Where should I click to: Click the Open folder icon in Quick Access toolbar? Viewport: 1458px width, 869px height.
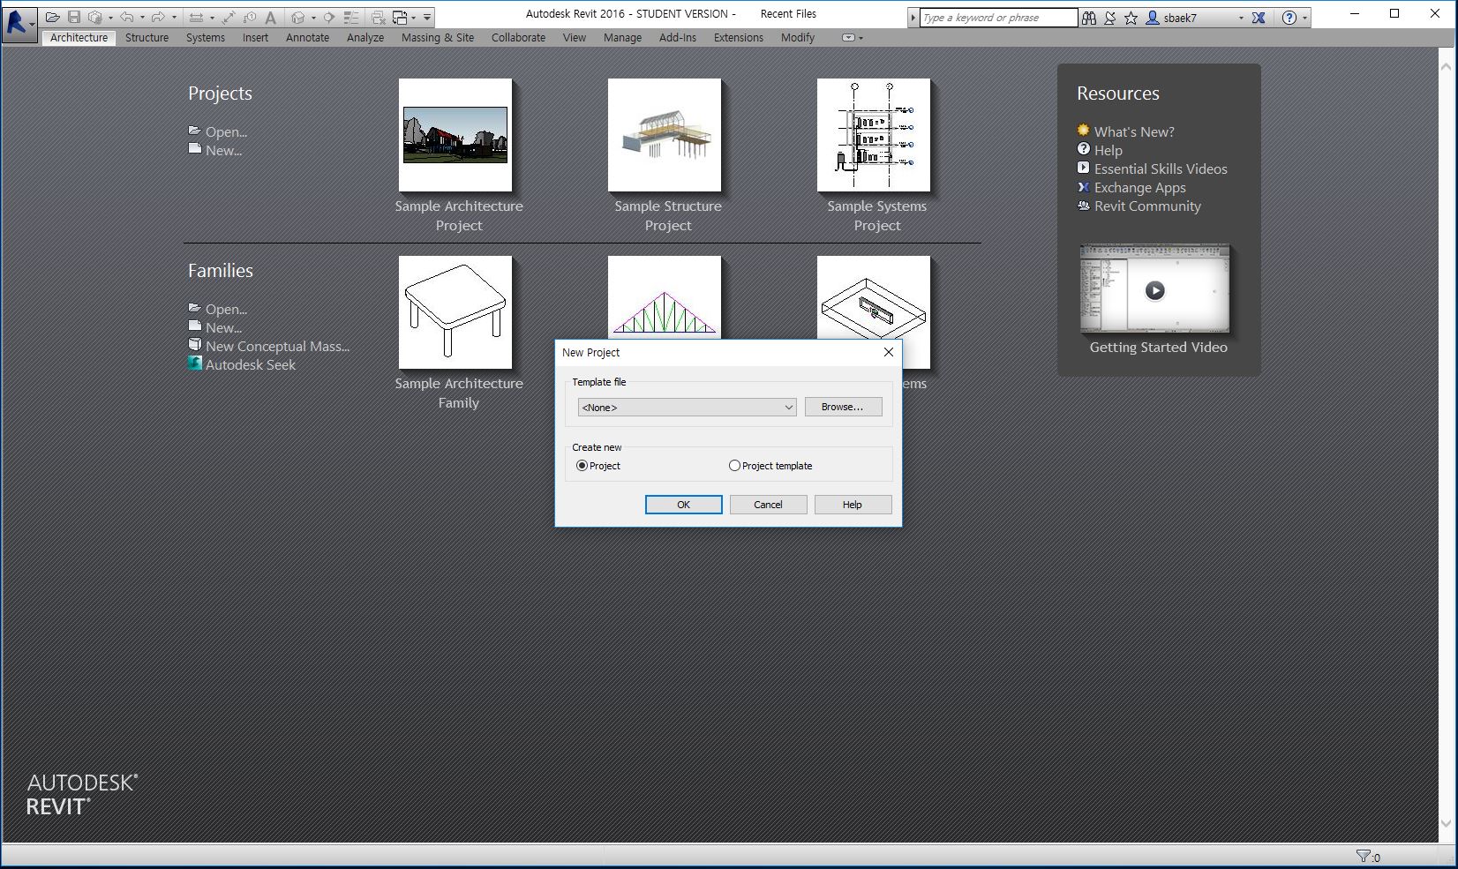pos(52,17)
